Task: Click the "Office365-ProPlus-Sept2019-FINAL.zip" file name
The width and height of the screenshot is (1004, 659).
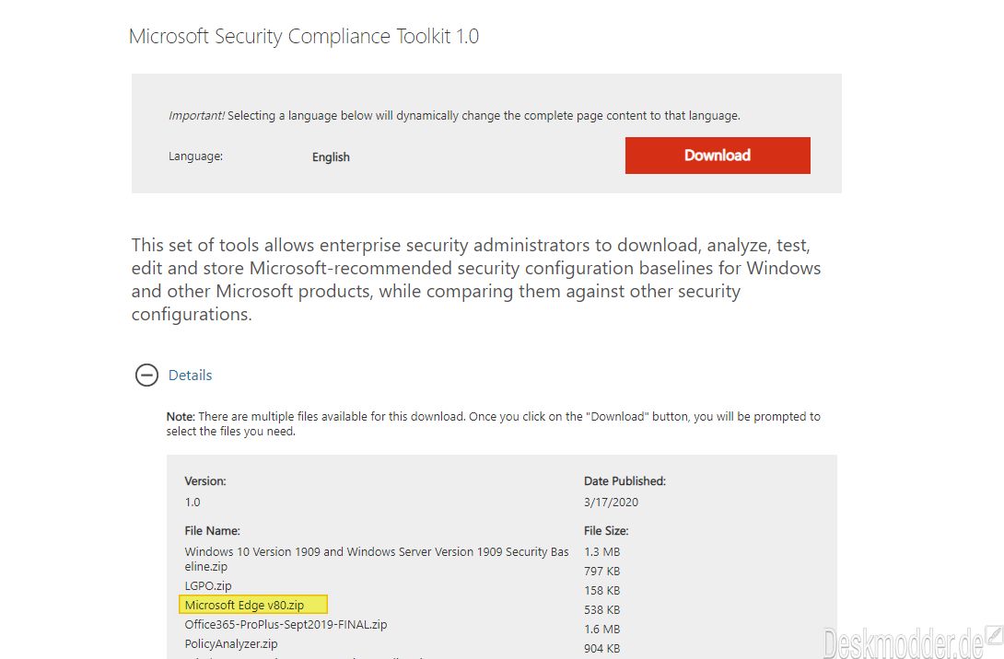Action: click(286, 624)
